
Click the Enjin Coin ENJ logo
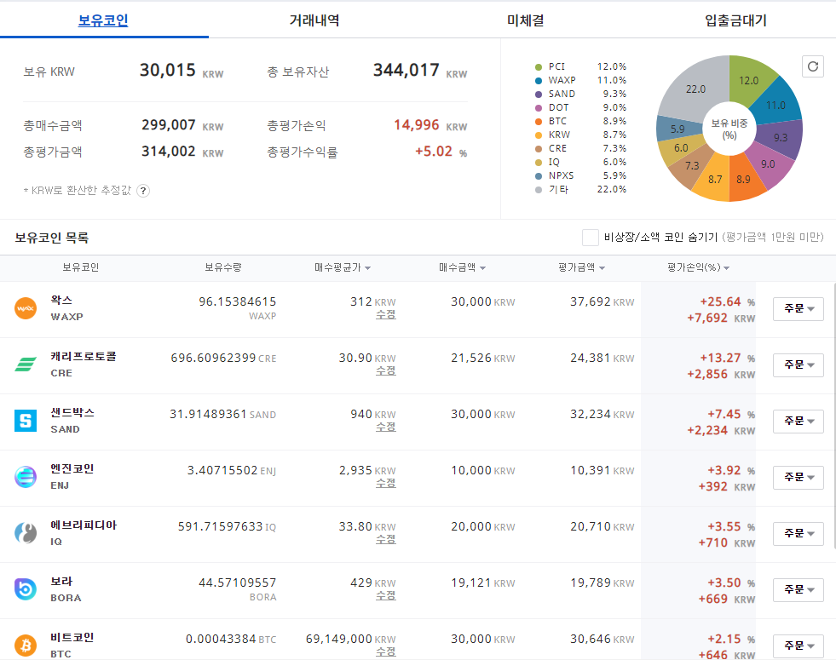[x=26, y=477]
